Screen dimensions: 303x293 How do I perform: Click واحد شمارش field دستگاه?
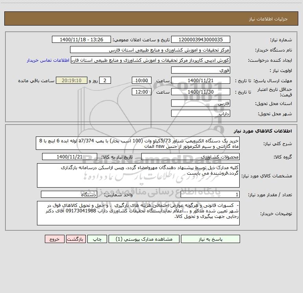click(x=69, y=195)
